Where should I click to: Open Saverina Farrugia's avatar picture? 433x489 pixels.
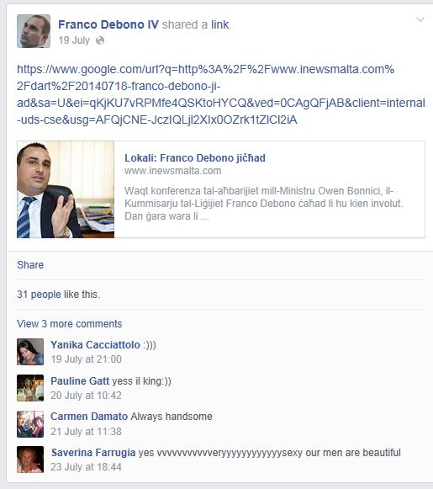pyautogui.click(x=30, y=460)
